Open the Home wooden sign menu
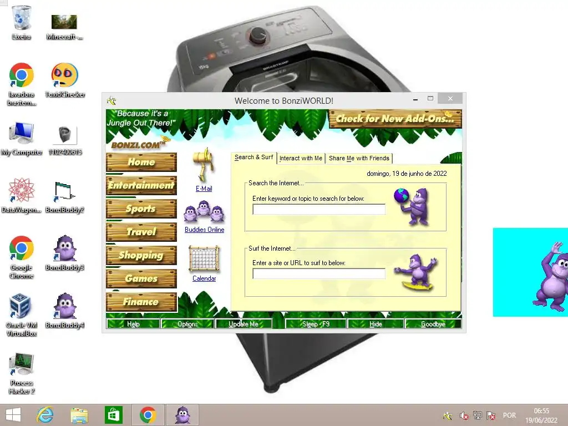 pyautogui.click(x=141, y=162)
